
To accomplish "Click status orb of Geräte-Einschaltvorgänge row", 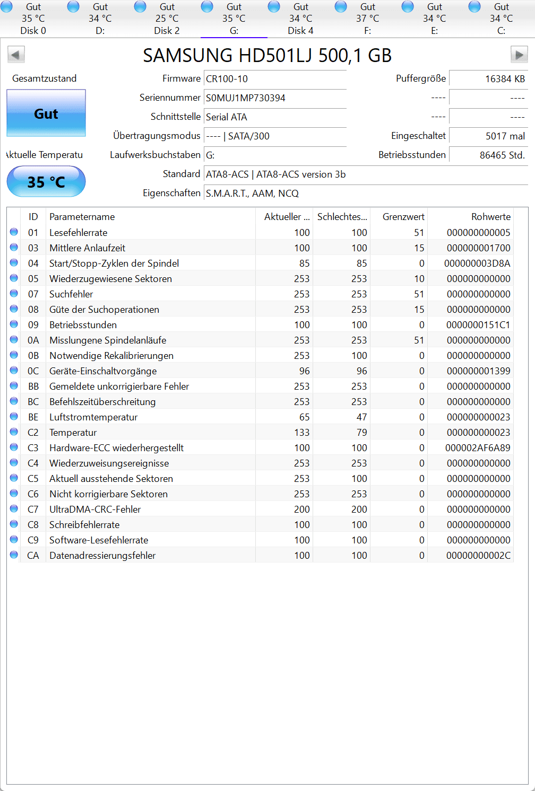I will [14, 370].
